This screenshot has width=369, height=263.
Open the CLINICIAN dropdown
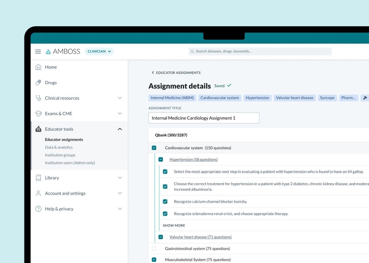99,51
